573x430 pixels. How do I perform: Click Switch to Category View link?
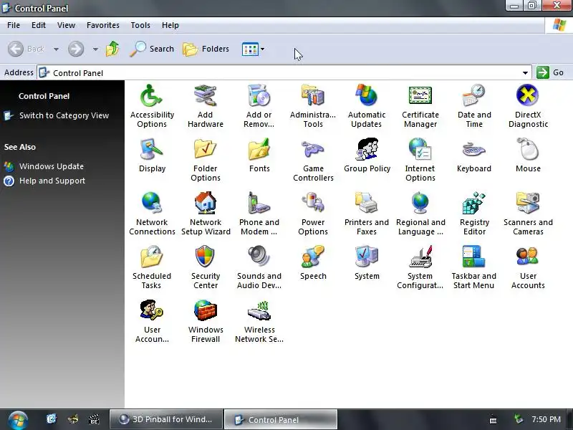coord(64,115)
